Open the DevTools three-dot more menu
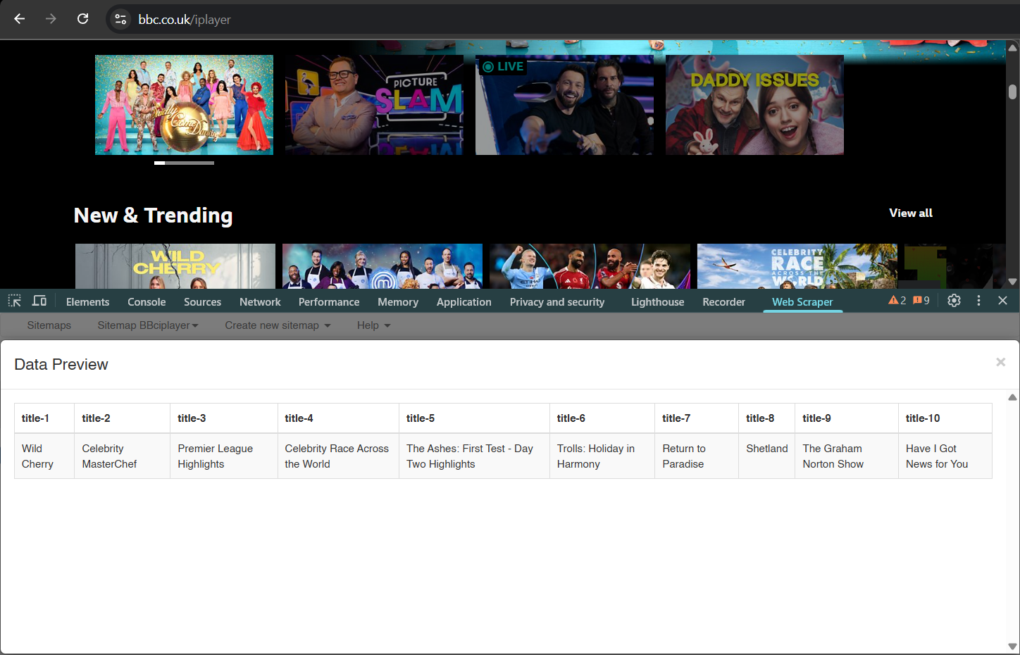Image resolution: width=1020 pixels, height=655 pixels. click(x=978, y=301)
